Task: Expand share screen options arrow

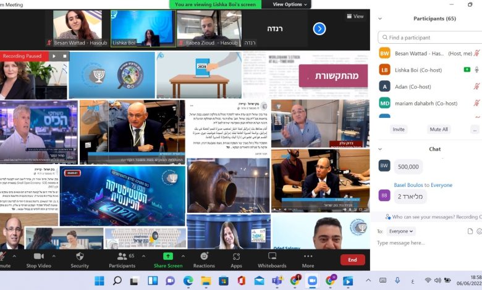Action: [x=183, y=256]
